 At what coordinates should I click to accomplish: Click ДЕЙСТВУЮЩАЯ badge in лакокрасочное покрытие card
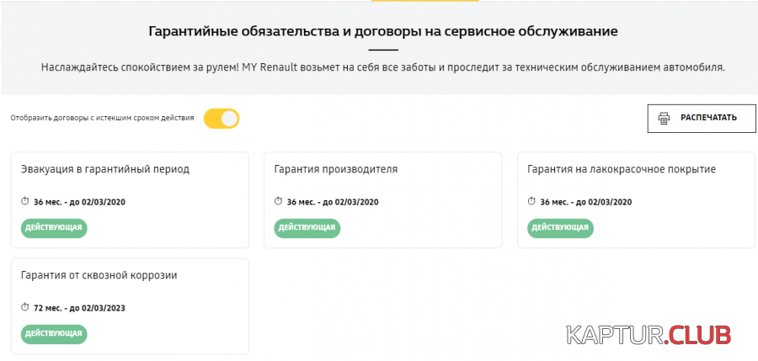[x=560, y=228]
